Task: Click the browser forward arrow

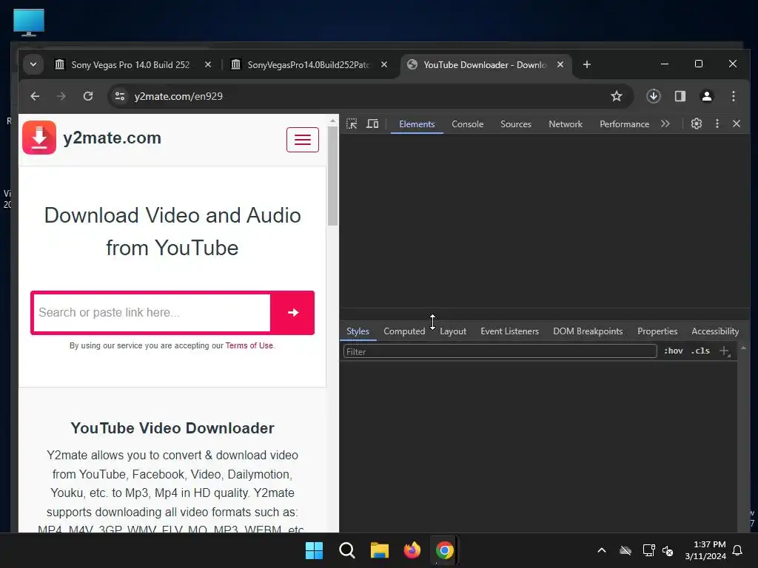Action: [x=61, y=96]
